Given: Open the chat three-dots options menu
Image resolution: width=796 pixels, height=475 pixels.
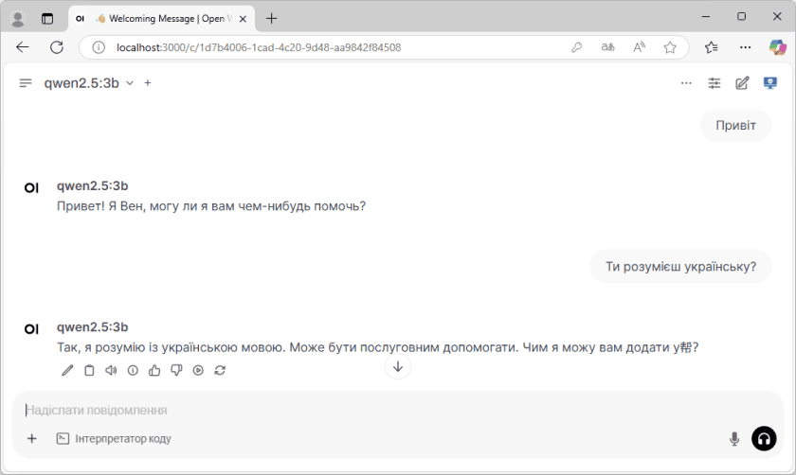Looking at the screenshot, I should (686, 83).
